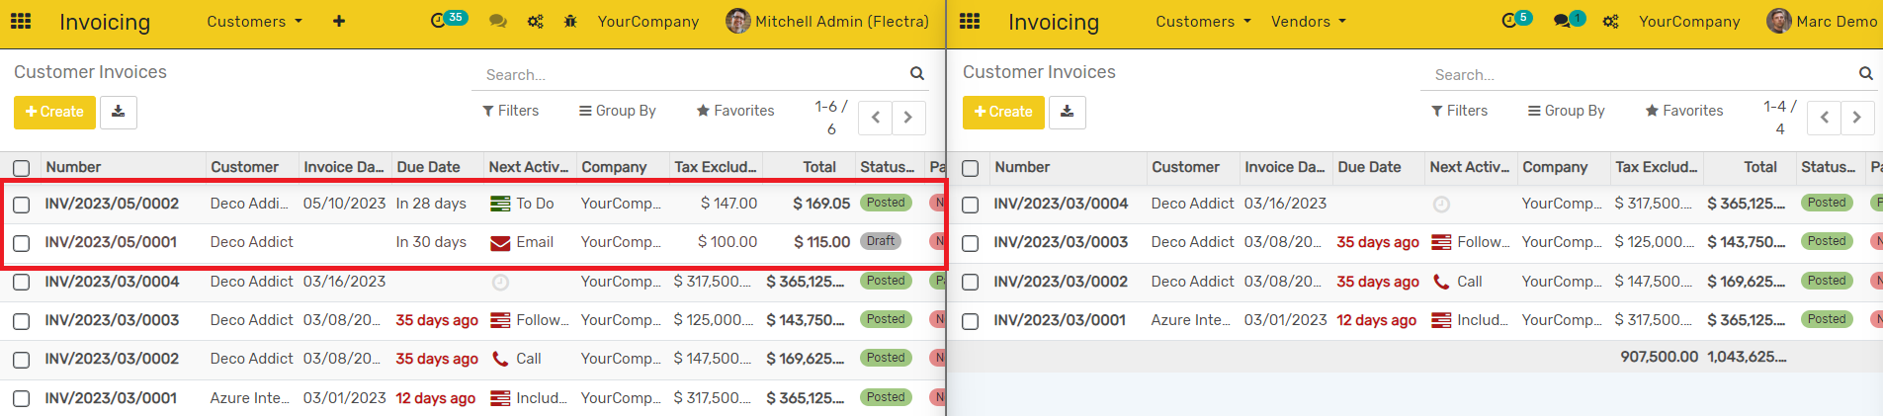
Task: Focus the search field in left window
Action: tap(692, 75)
